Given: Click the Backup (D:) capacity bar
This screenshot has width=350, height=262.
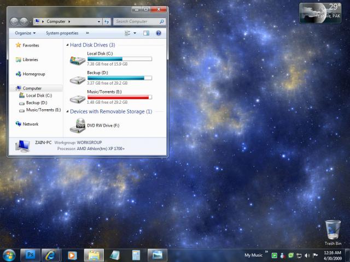Looking at the screenshot, I should [x=119, y=78].
